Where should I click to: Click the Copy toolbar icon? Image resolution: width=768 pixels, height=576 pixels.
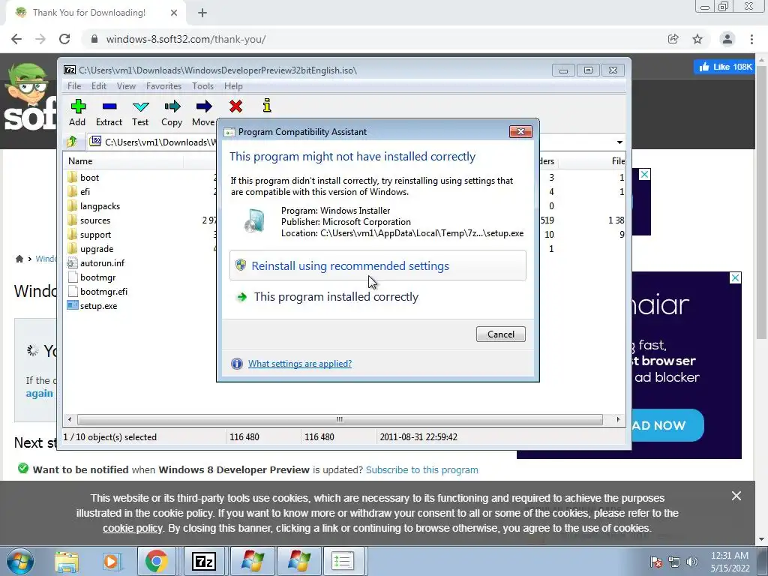(x=172, y=112)
